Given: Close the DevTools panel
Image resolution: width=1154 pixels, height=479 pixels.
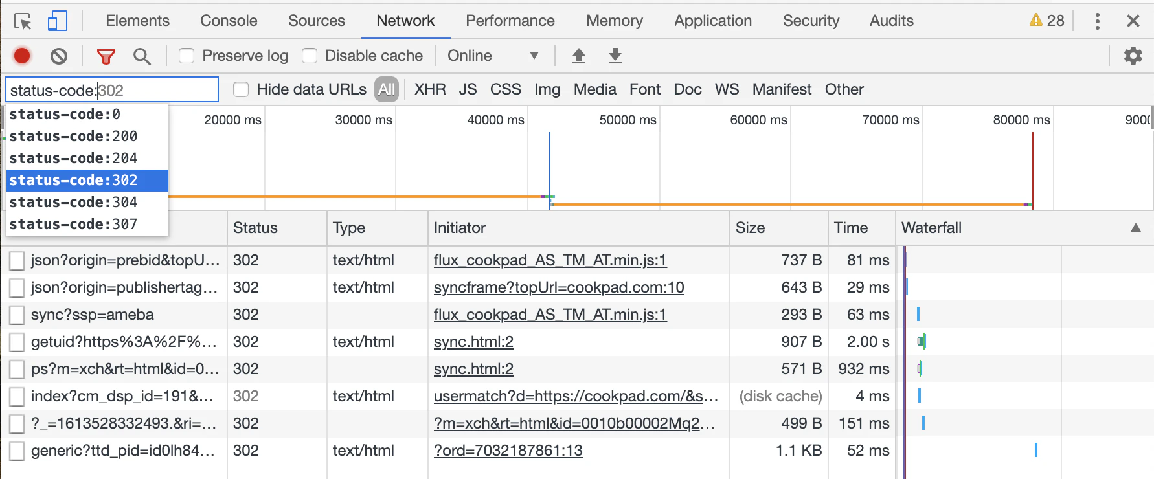Looking at the screenshot, I should click(1133, 21).
